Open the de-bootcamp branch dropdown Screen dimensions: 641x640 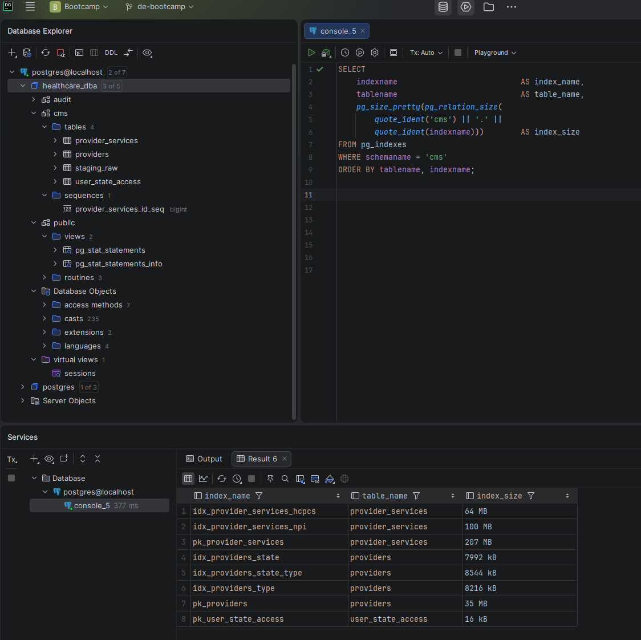[160, 7]
